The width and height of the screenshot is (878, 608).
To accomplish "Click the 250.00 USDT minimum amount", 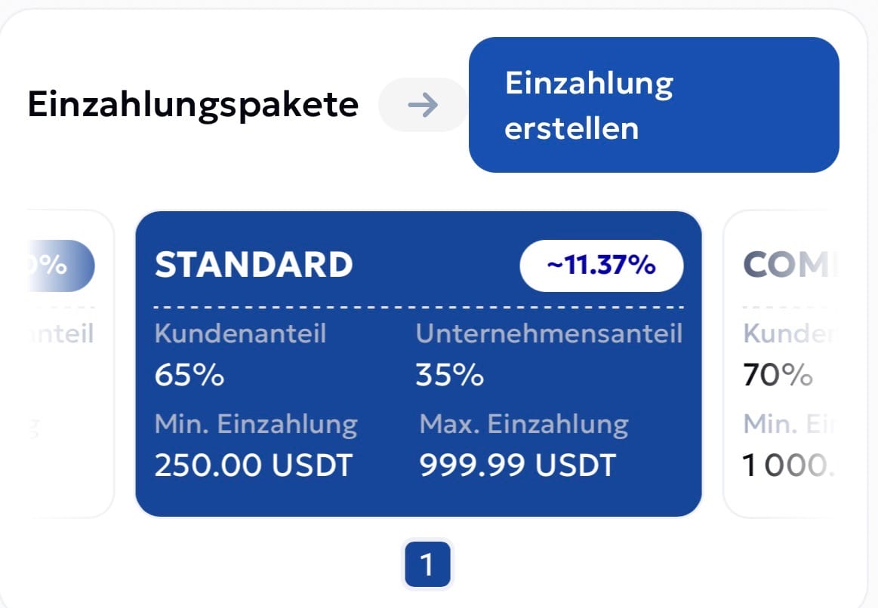I will pyautogui.click(x=254, y=465).
